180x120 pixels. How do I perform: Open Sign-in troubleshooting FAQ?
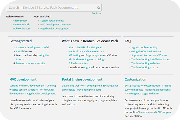tap(144, 47)
